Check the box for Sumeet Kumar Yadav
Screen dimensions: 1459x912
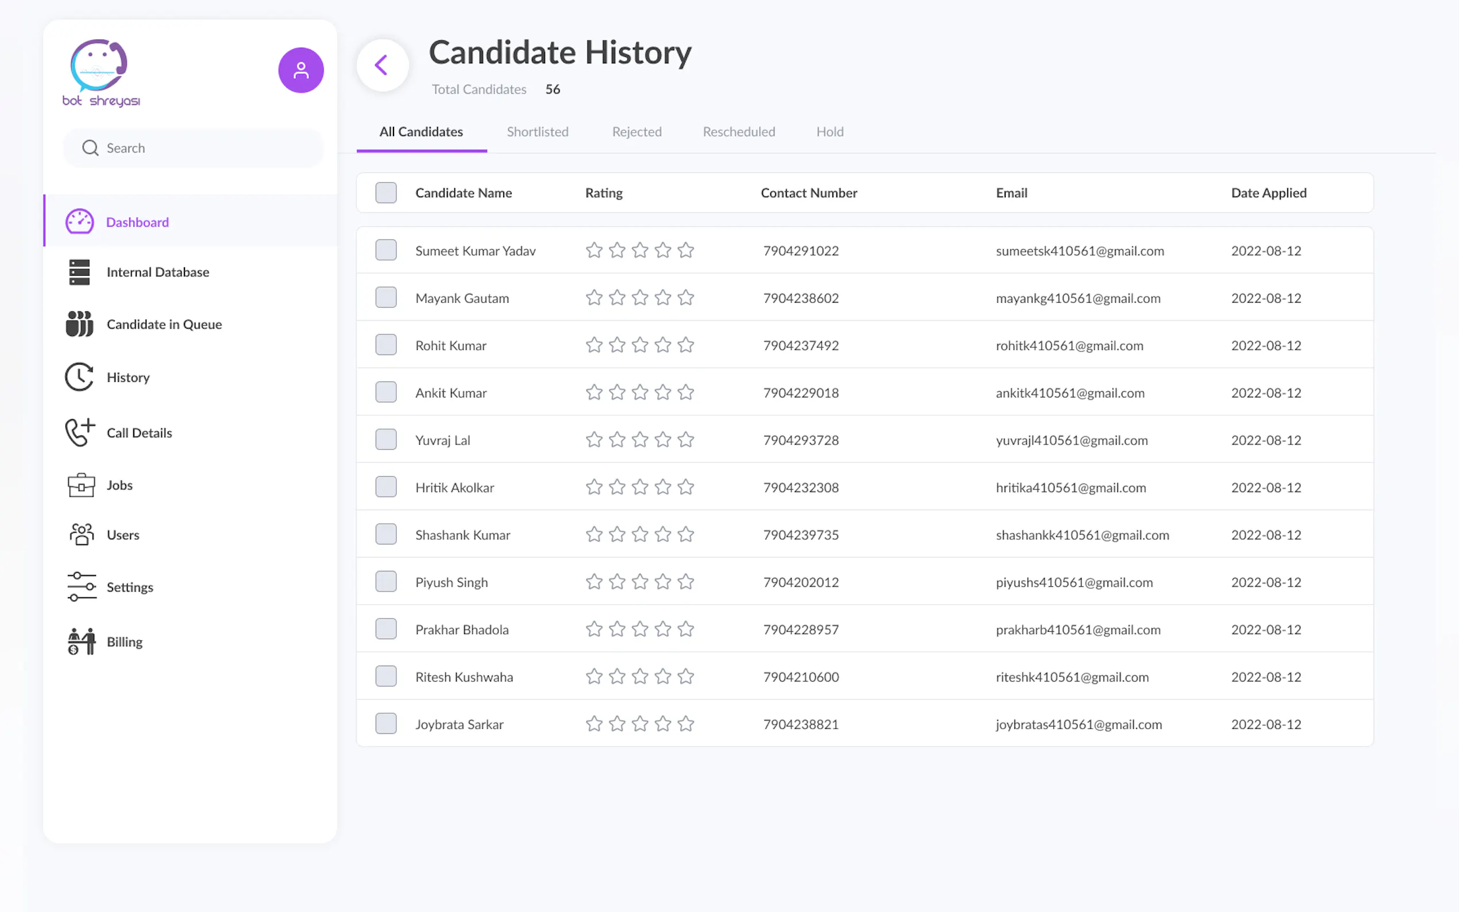385,250
